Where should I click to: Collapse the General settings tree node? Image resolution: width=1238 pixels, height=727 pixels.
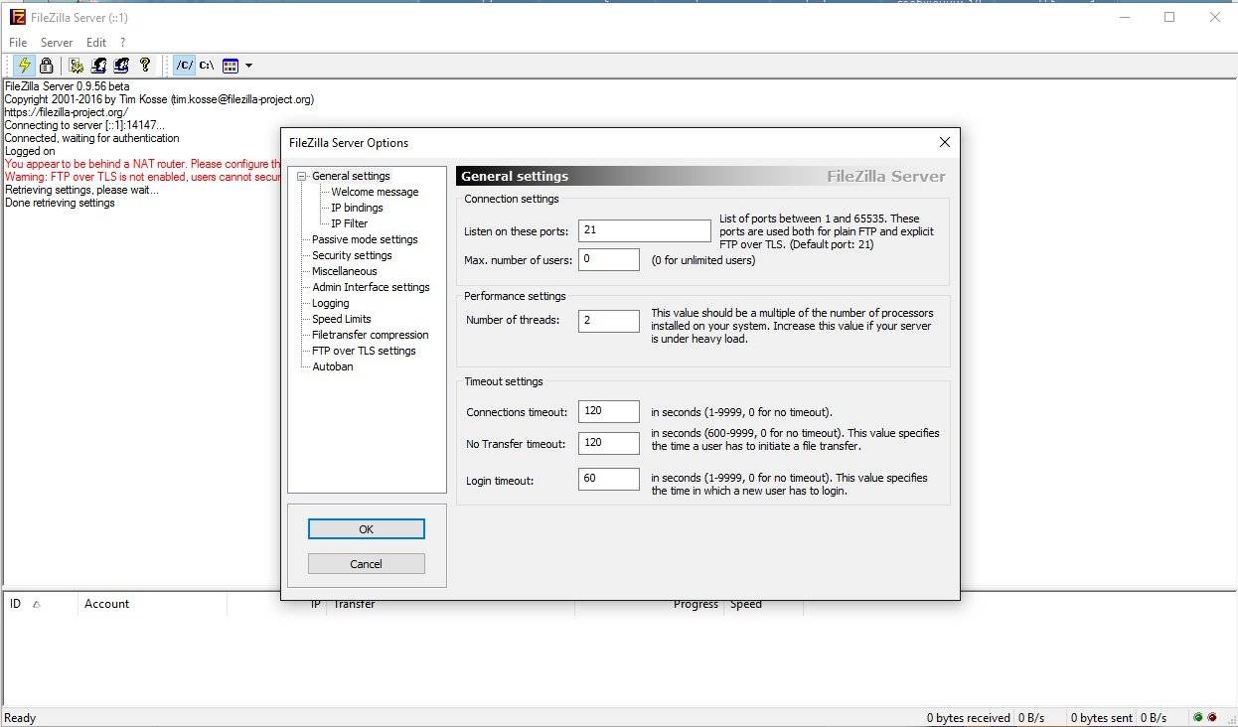coord(303,176)
